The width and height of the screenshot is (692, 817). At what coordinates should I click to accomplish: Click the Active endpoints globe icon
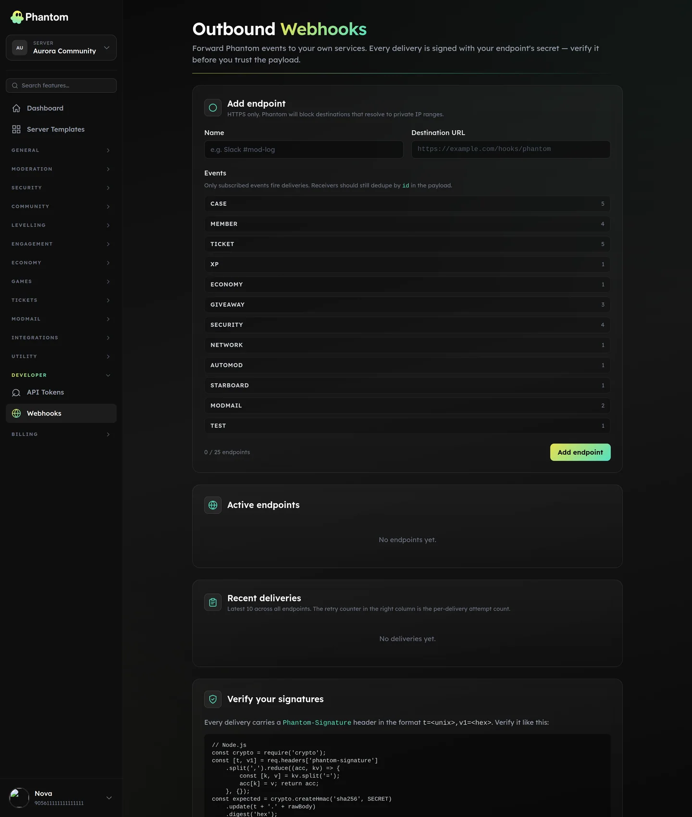[x=213, y=505]
